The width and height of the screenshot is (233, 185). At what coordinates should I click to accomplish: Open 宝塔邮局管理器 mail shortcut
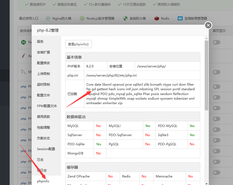point(192,19)
